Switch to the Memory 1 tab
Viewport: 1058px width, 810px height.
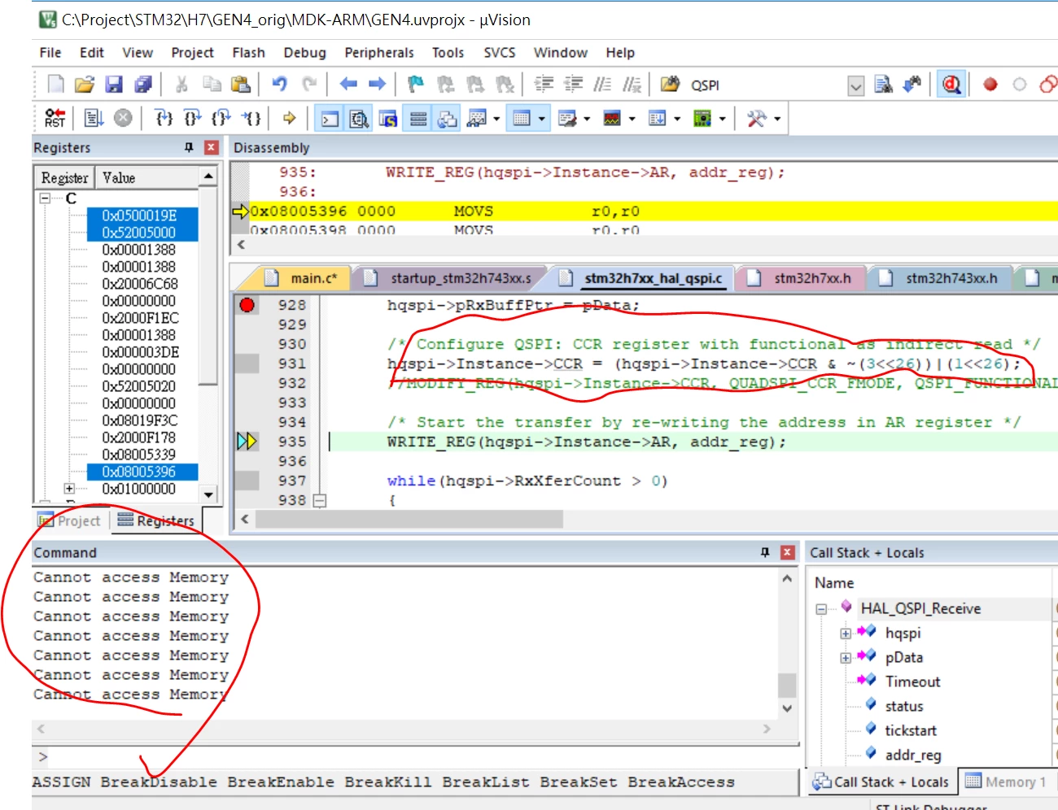click(1006, 782)
